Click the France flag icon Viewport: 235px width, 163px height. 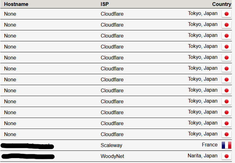[227, 145]
